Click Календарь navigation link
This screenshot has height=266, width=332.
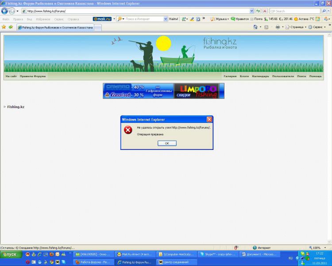260,76
